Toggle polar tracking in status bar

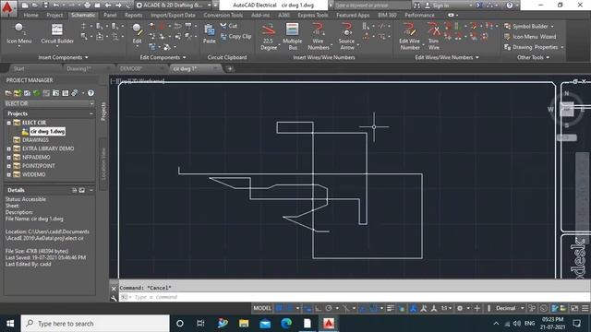tap(329, 308)
